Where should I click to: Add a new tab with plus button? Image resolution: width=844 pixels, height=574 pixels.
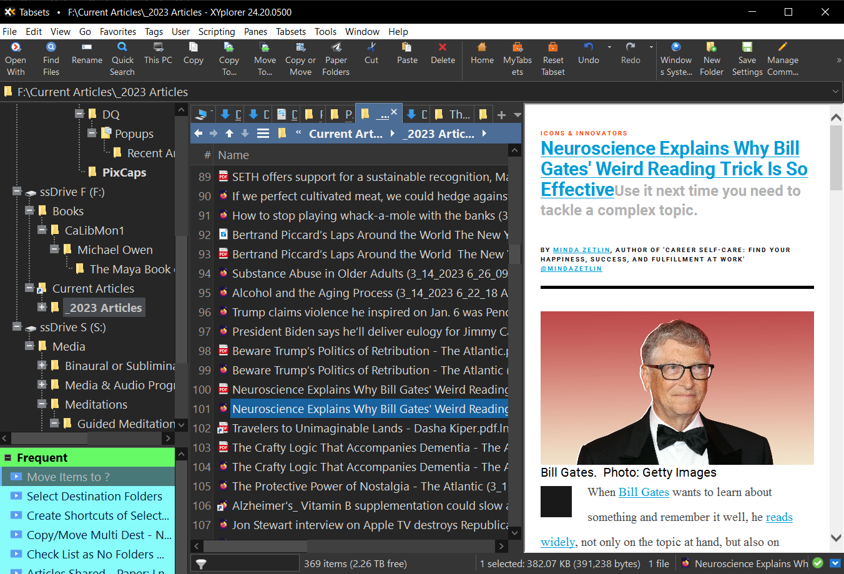coord(501,115)
